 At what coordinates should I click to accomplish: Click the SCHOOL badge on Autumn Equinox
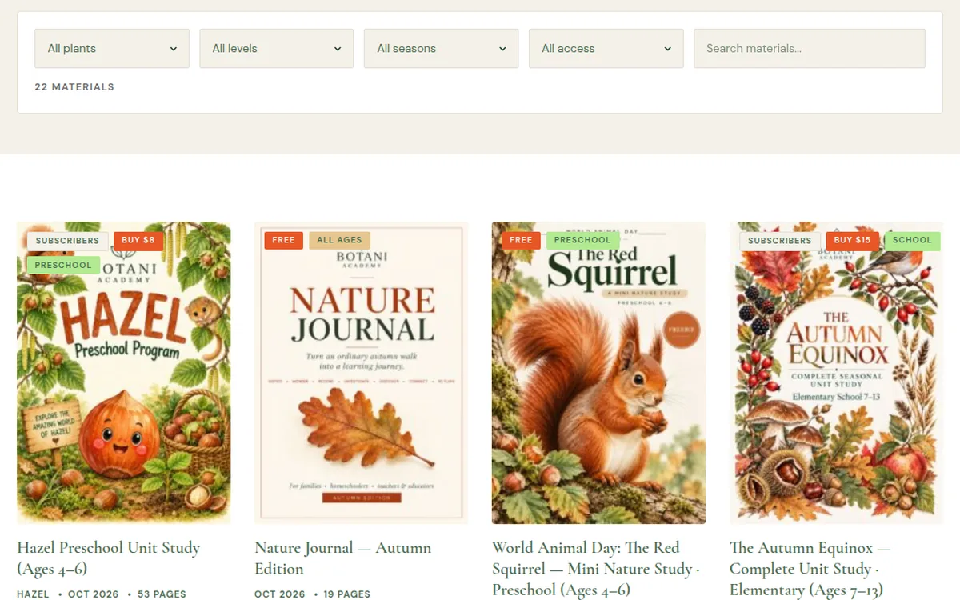point(912,240)
